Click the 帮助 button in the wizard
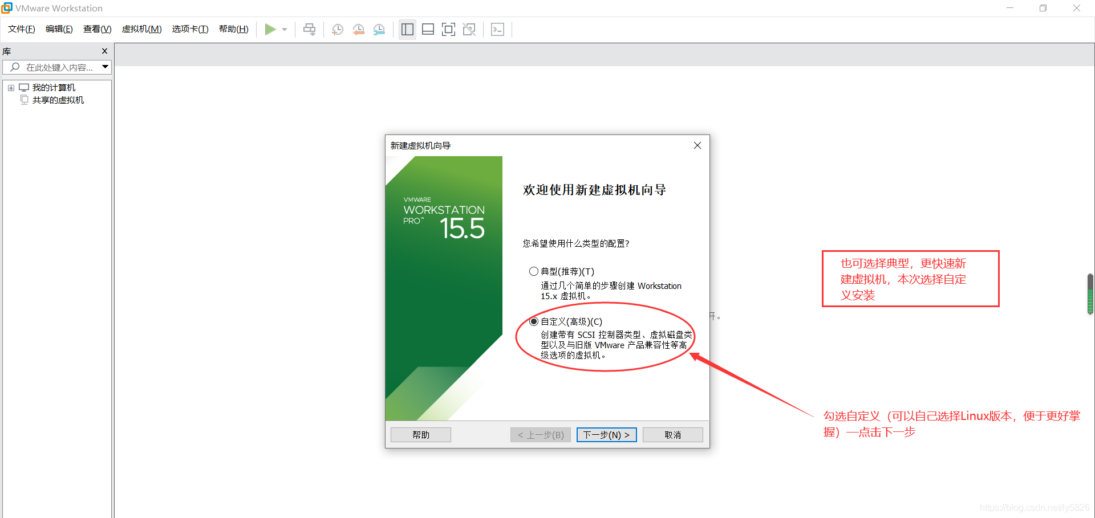 (x=421, y=435)
